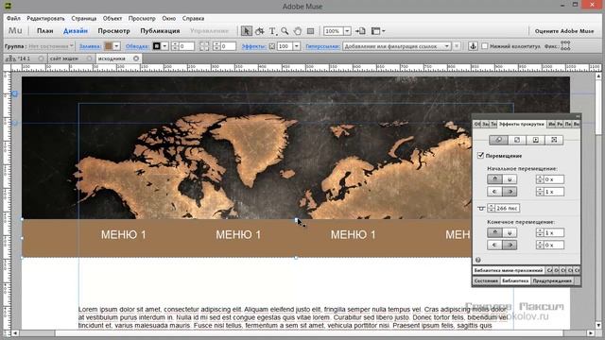Switch to Просмотр mode
Image resolution: width=605 pixels, height=340 pixels.
113,31
